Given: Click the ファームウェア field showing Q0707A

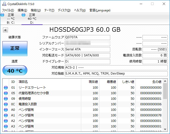Looking at the screenshot, I should tap(87, 38).
